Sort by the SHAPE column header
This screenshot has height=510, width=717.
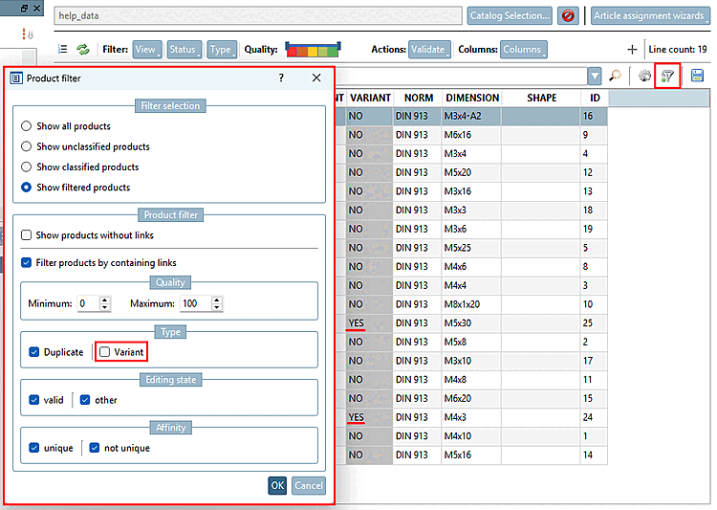tap(541, 98)
